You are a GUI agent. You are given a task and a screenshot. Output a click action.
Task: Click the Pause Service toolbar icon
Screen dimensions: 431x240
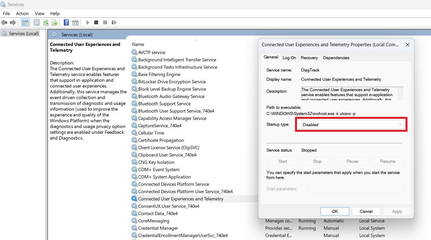point(105,22)
